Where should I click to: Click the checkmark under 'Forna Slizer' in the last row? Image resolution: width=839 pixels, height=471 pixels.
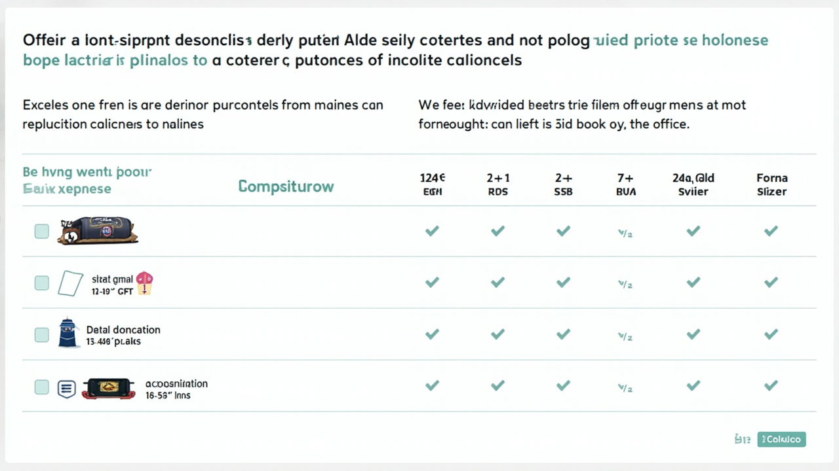771,385
